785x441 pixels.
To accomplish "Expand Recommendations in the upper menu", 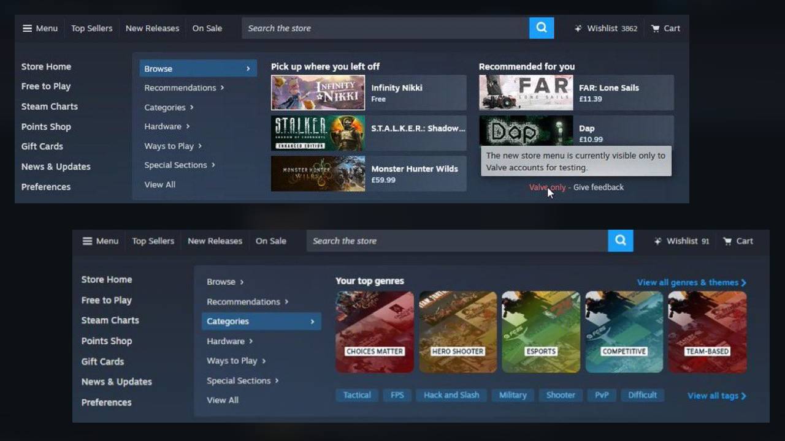I will click(184, 88).
